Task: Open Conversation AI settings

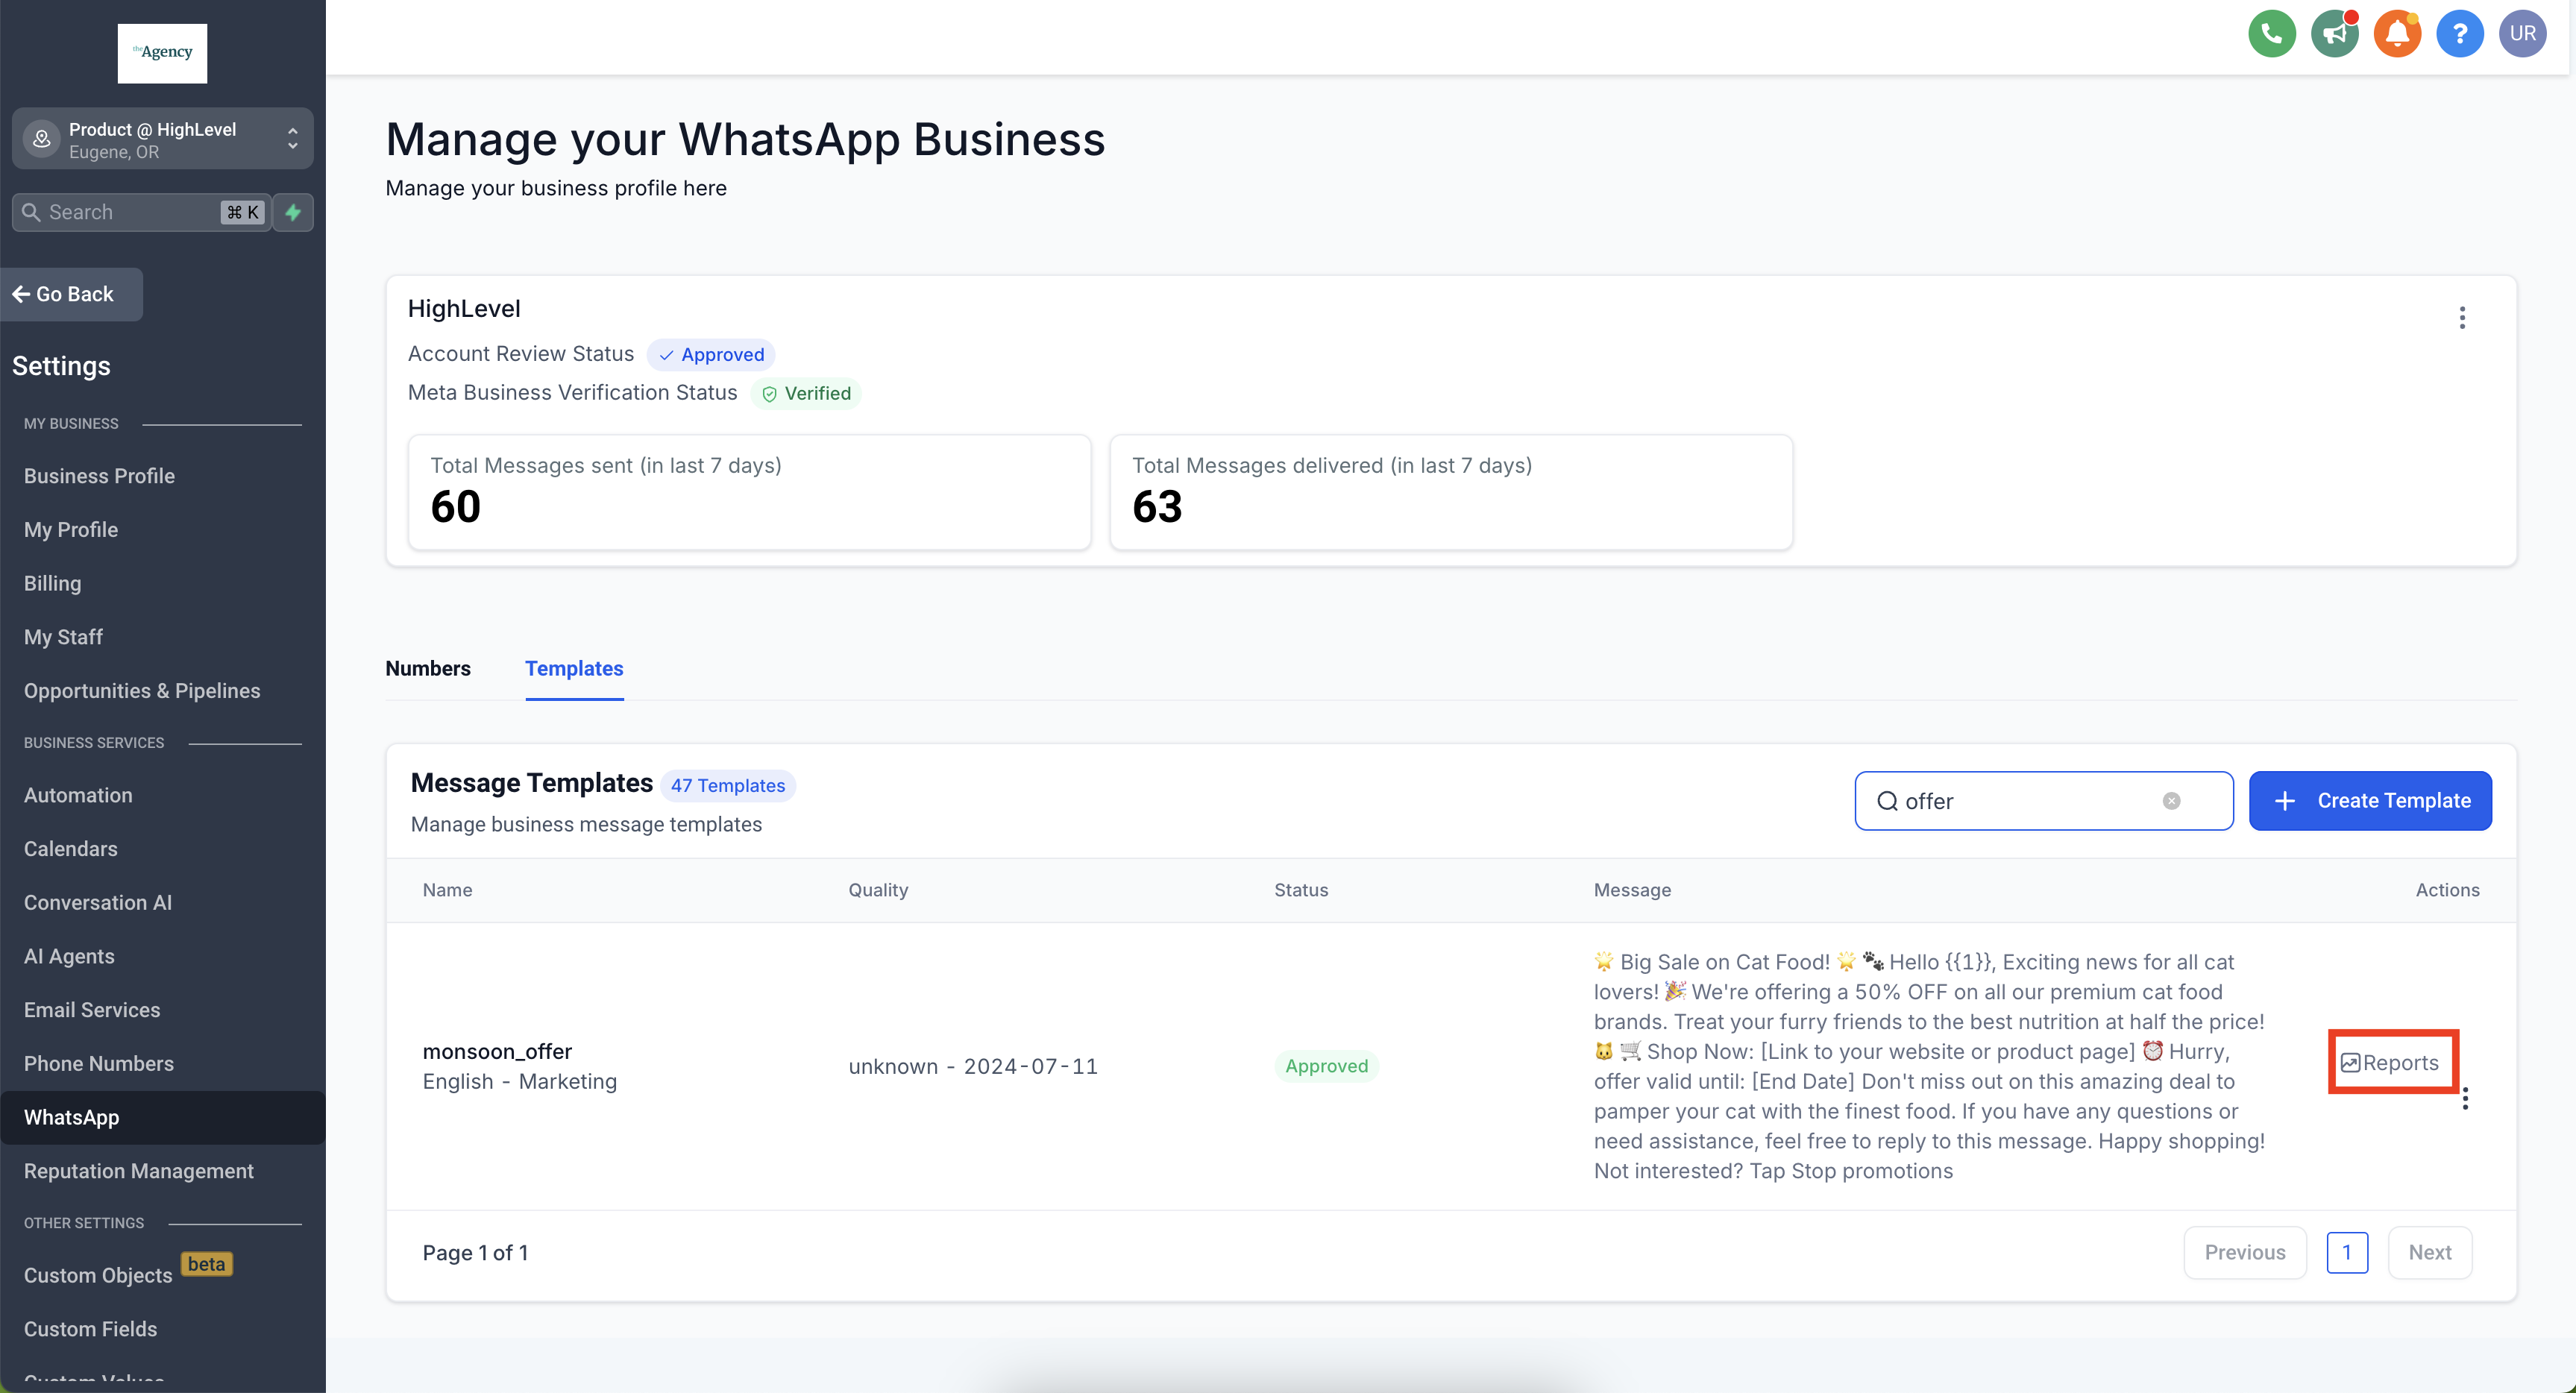Action: pyautogui.click(x=97, y=902)
